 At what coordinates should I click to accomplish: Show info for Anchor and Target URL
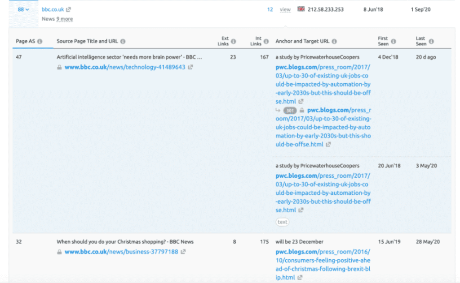(x=334, y=41)
